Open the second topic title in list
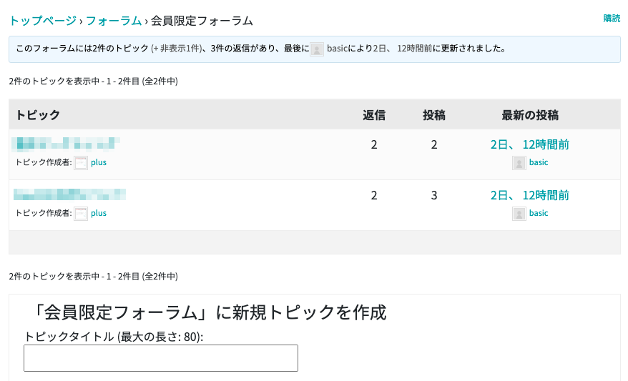Viewport: 628px width, 381px height. (x=69, y=194)
